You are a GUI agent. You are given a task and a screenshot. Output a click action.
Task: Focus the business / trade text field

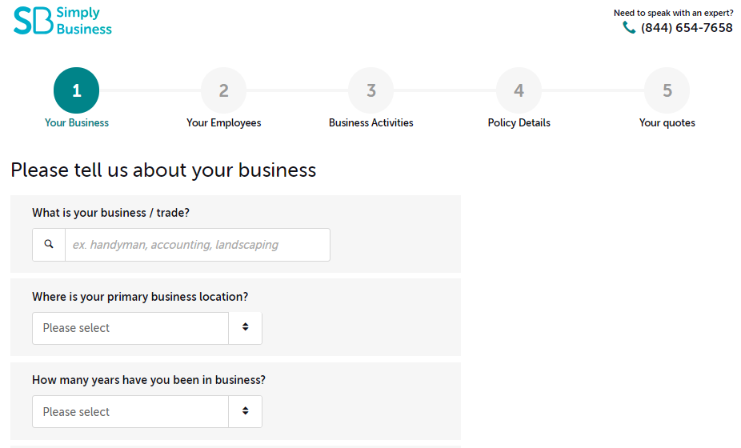pos(197,245)
